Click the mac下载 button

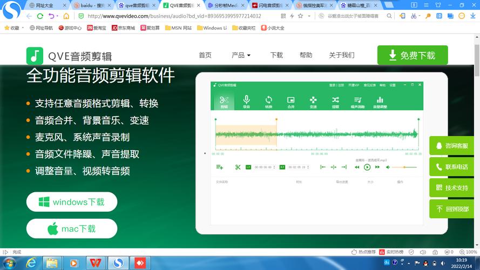(x=72, y=228)
